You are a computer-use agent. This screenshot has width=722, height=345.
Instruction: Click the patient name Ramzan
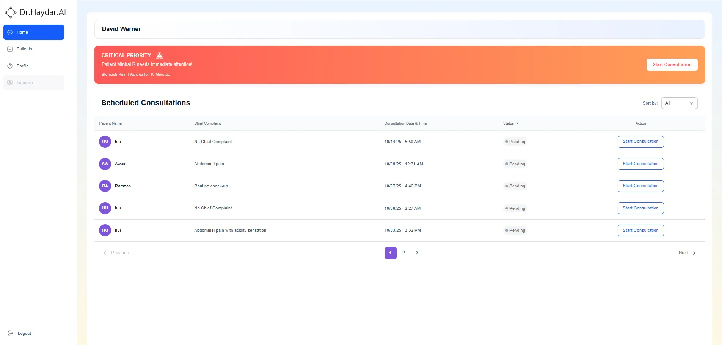(x=123, y=186)
